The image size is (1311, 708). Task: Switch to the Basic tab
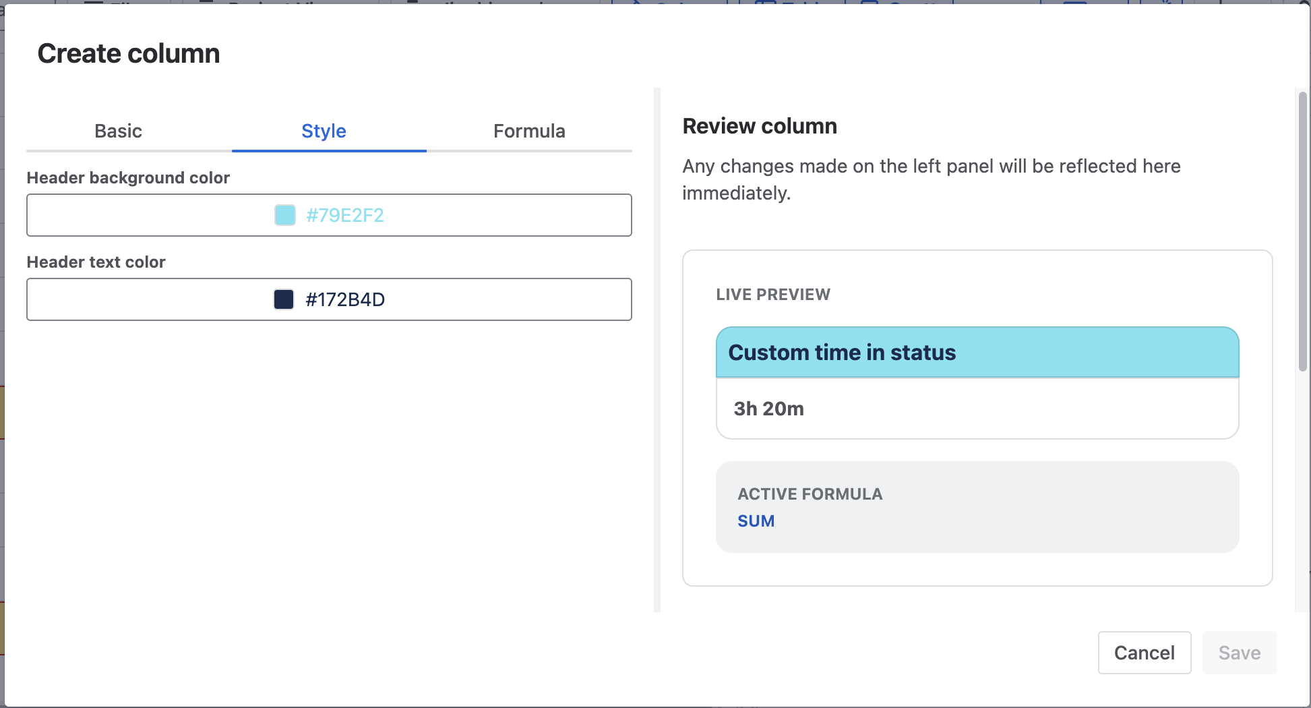(x=118, y=131)
